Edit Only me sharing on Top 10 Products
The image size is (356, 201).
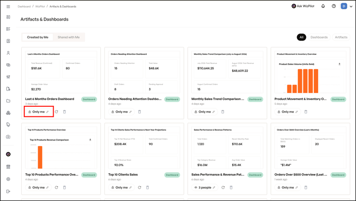pyautogui.click(x=38, y=187)
